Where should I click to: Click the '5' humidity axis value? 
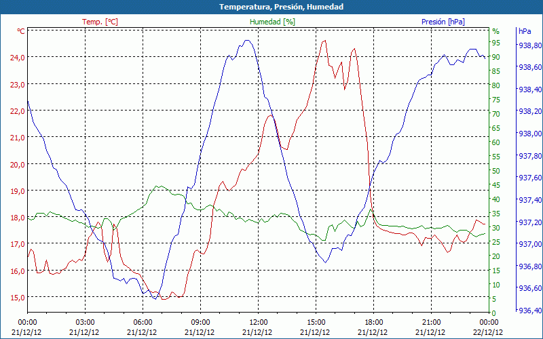494,299
